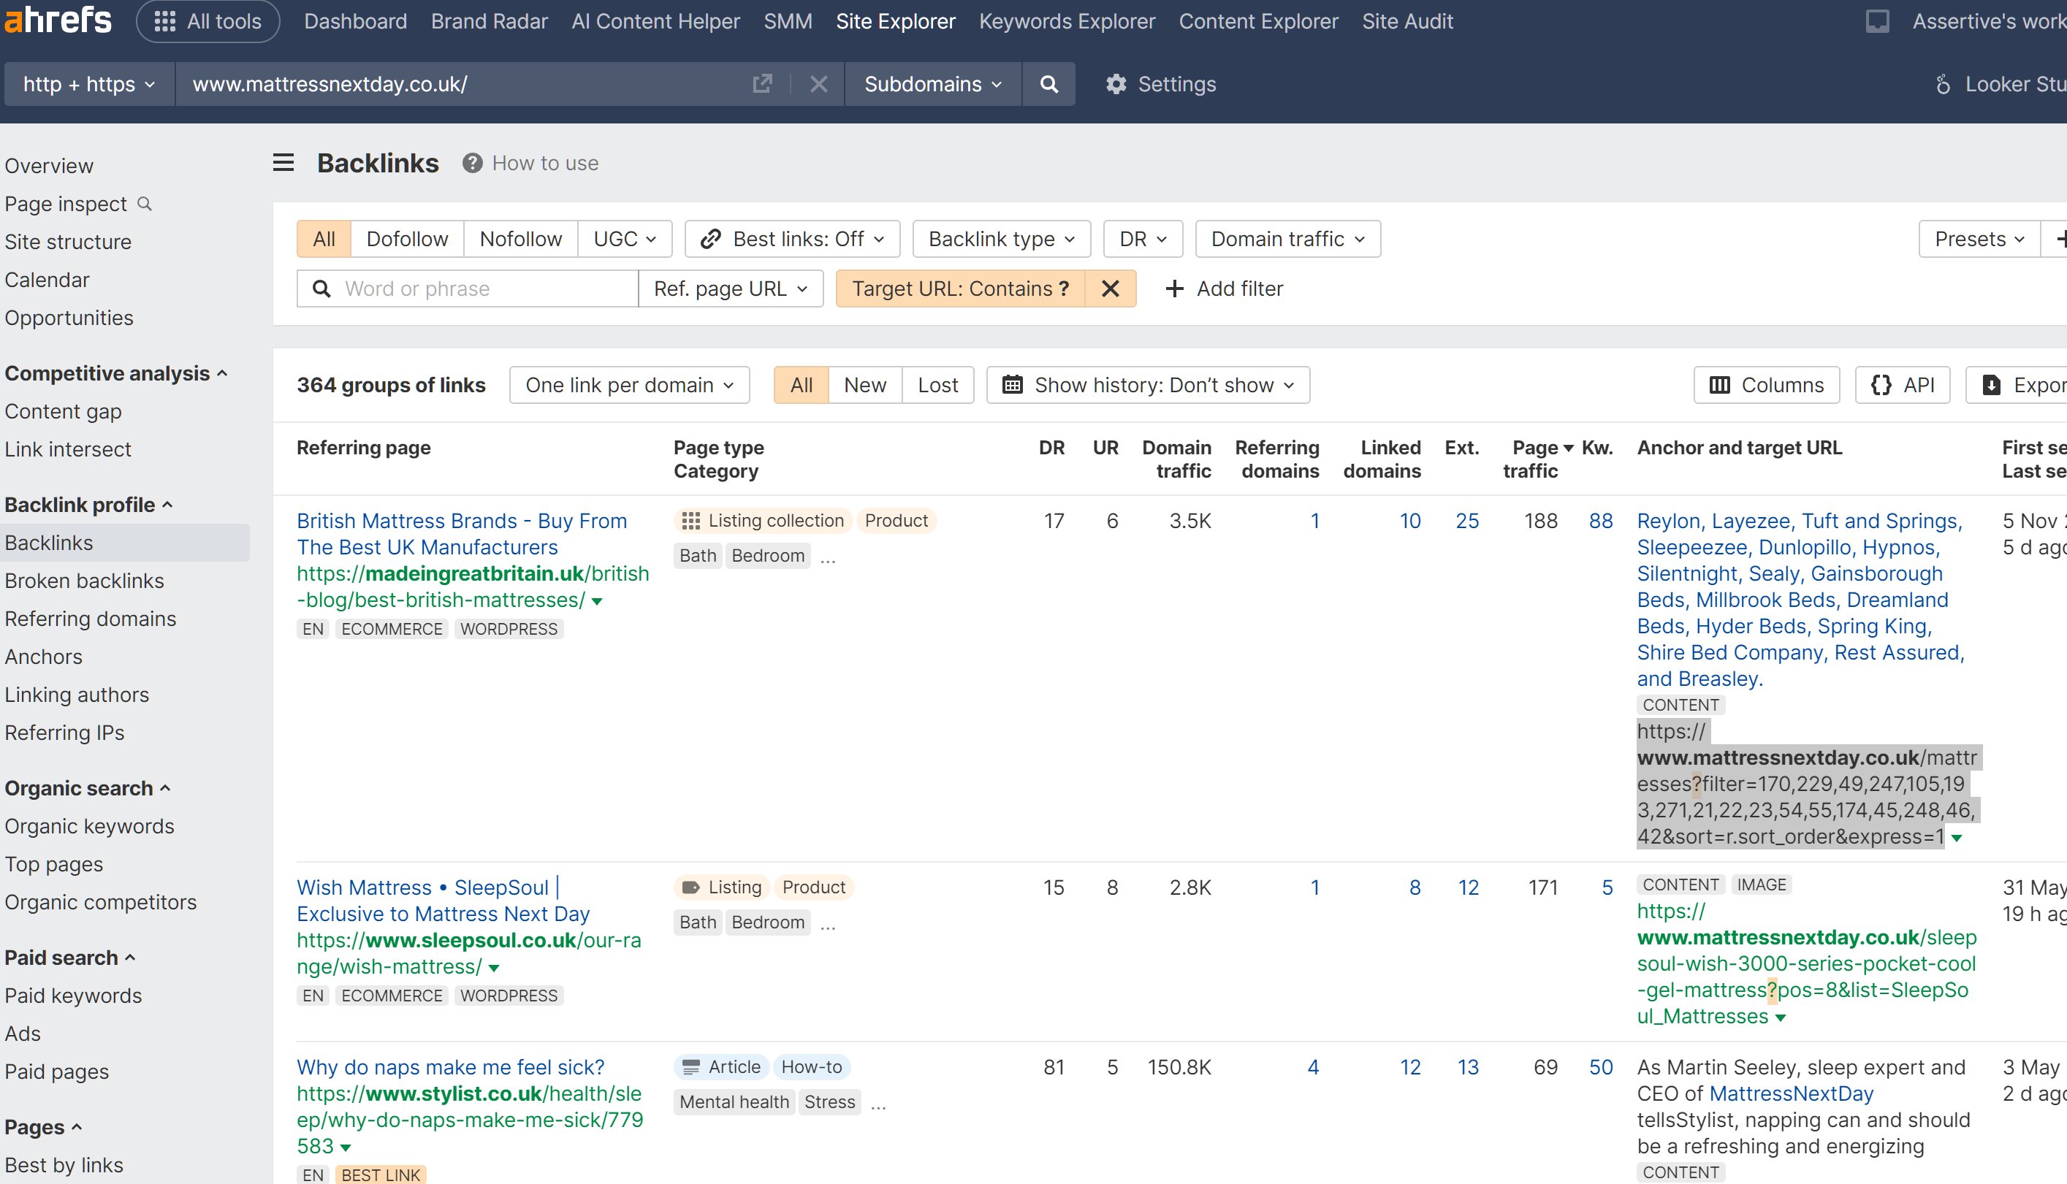
Task: Remove the Target URL Contains filter
Action: pos(1111,289)
